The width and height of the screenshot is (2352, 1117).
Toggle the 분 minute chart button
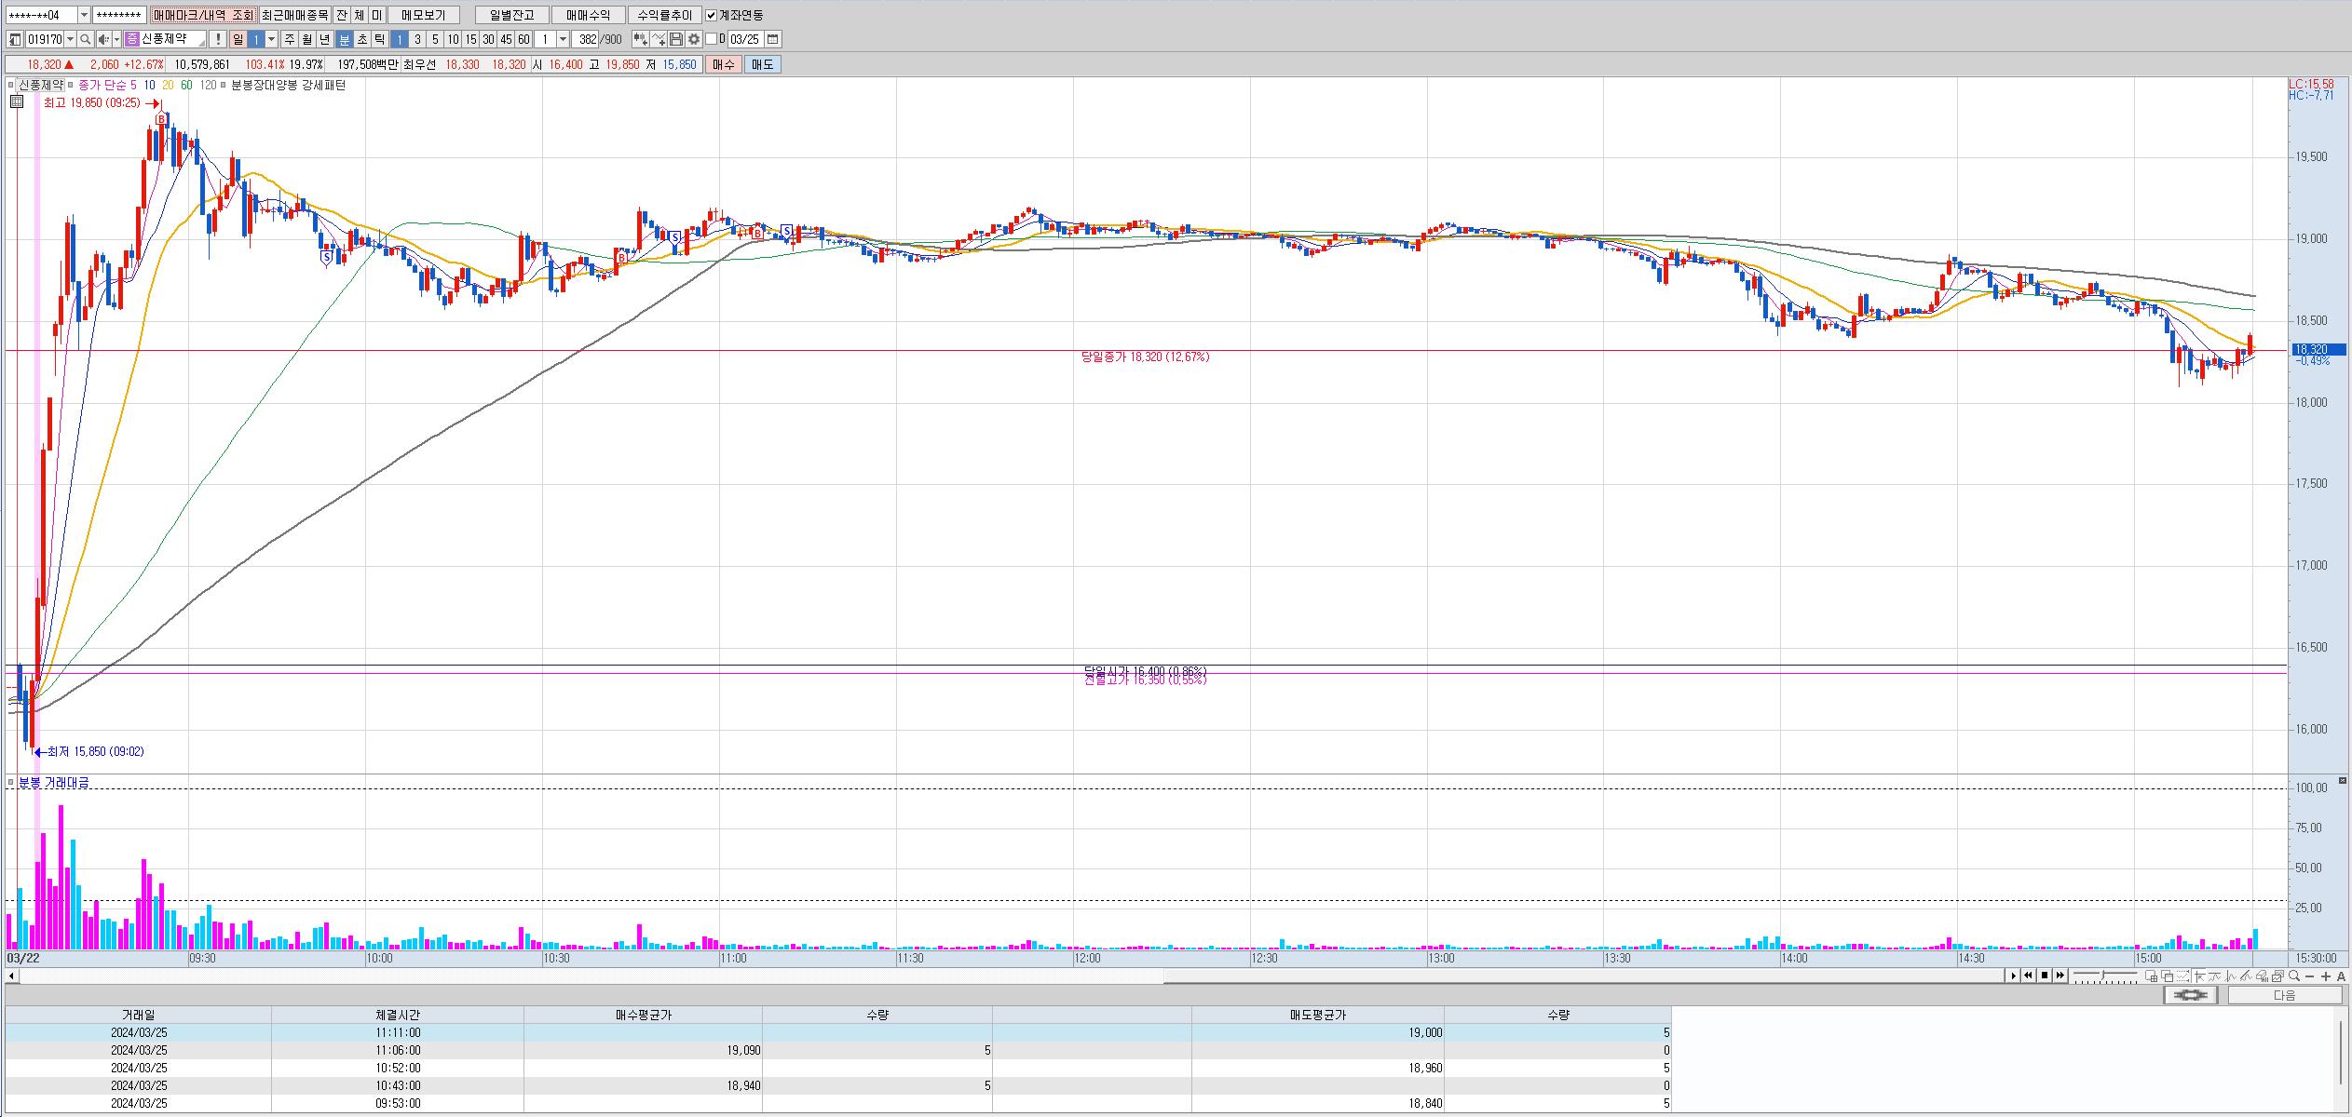coord(344,39)
